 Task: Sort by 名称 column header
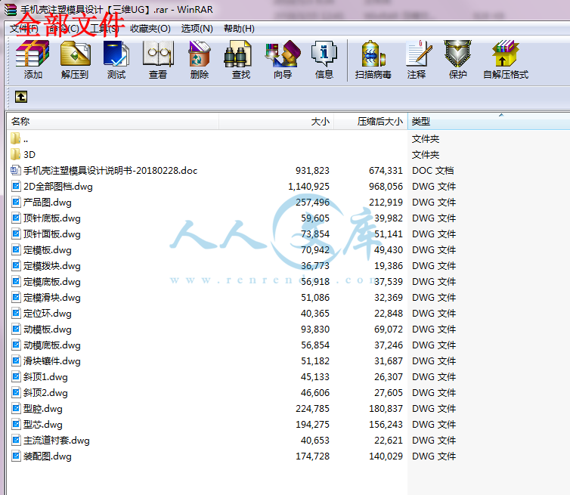[x=113, y=122]
